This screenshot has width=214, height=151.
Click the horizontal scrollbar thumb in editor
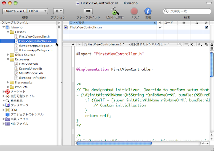coord(114,143)
